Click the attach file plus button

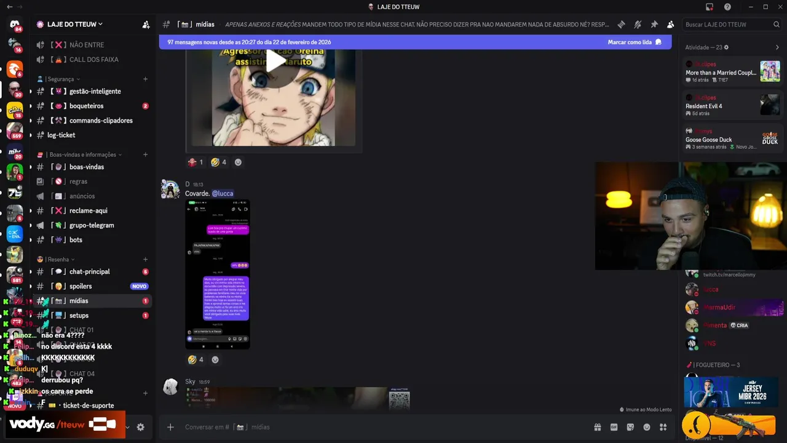coord(170,427)
